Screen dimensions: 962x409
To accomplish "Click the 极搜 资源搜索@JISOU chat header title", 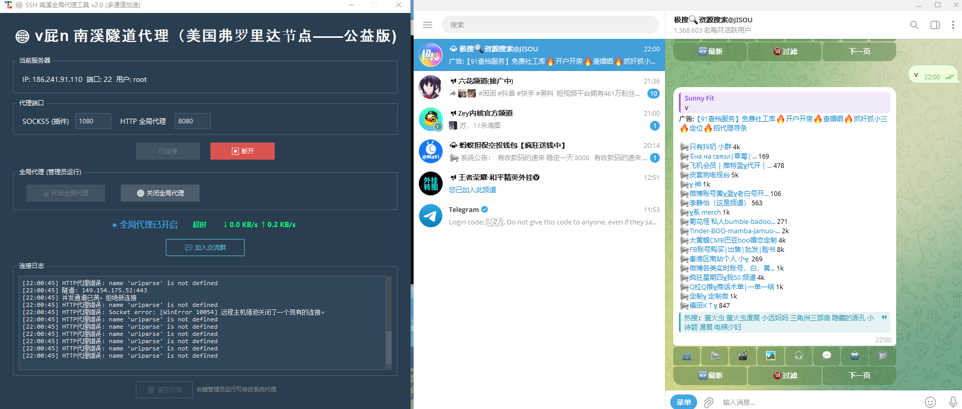I will tap(713, 20).
